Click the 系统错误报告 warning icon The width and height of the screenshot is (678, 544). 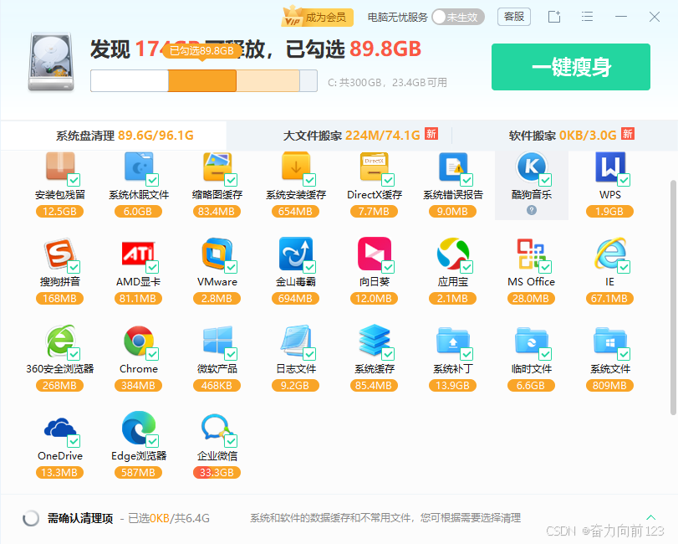[453, 166]
